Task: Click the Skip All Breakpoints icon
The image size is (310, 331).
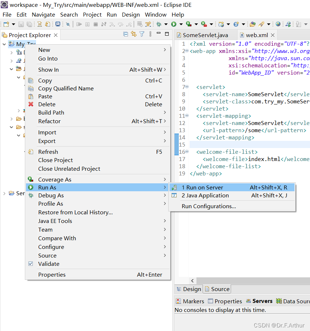Action: pos(68,24)
